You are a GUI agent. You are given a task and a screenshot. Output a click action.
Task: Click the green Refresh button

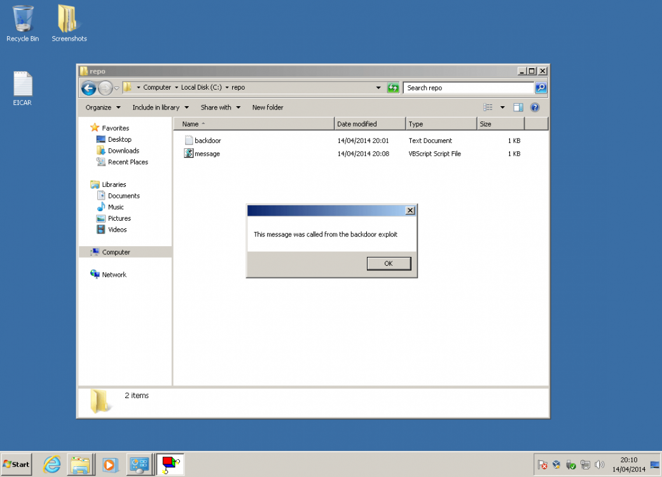[x=393, y=87]
